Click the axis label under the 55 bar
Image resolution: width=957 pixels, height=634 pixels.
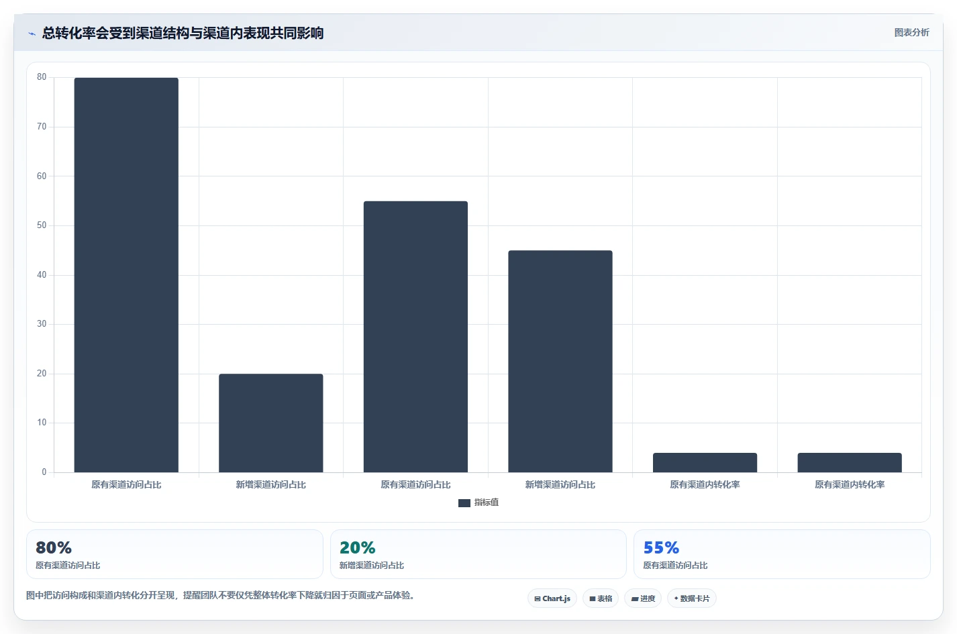[415, 484]
